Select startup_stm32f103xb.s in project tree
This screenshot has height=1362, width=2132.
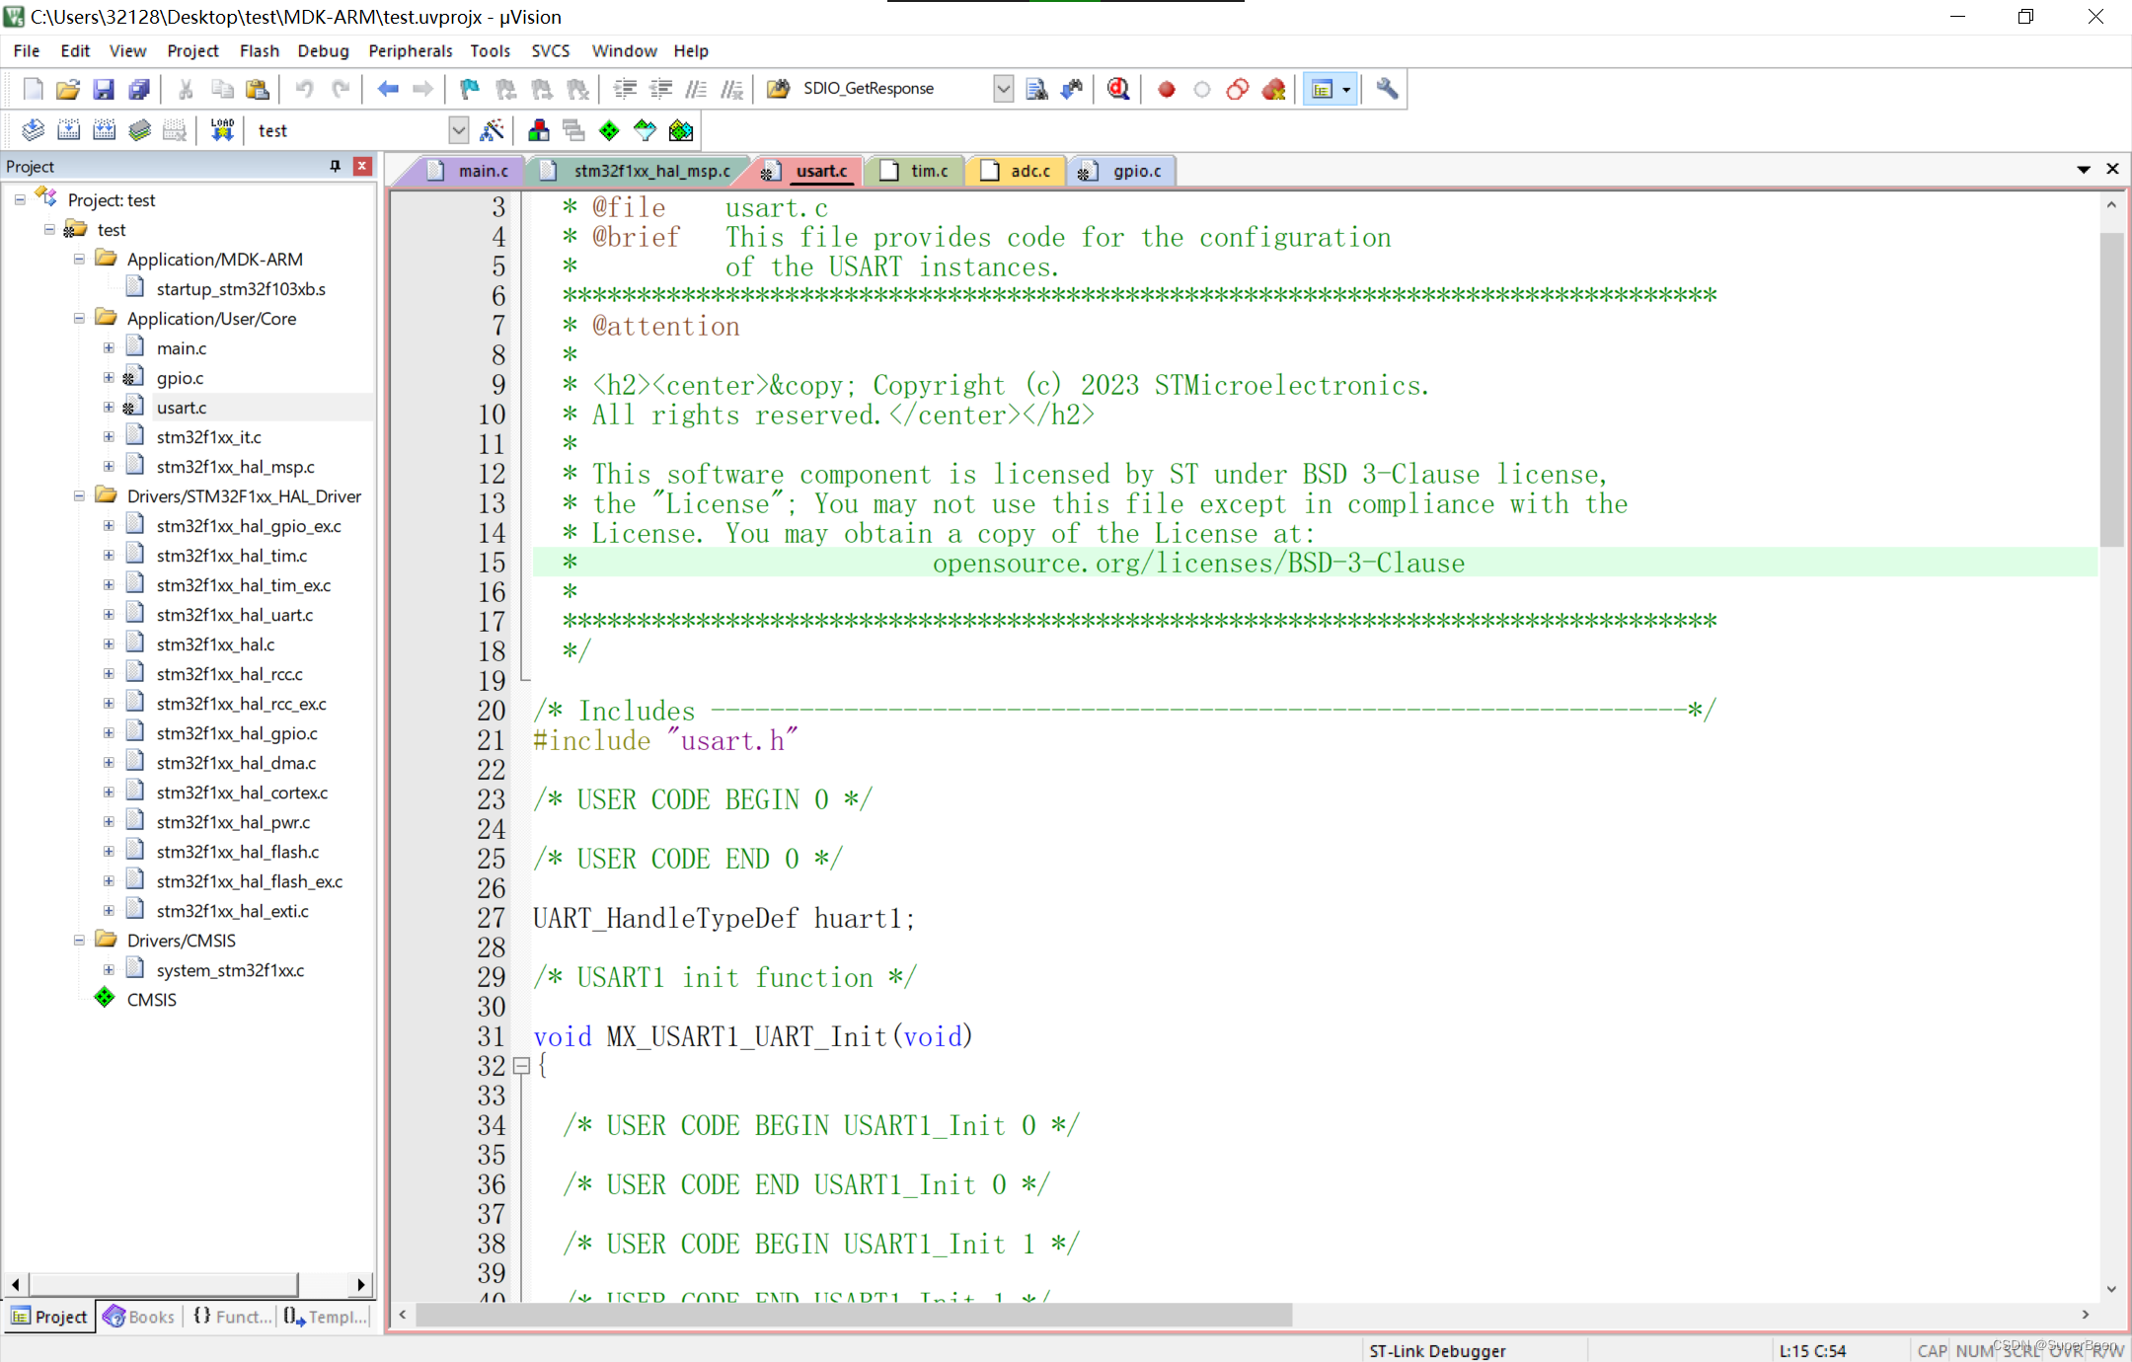pyautogui.click(x=240, y=288)
